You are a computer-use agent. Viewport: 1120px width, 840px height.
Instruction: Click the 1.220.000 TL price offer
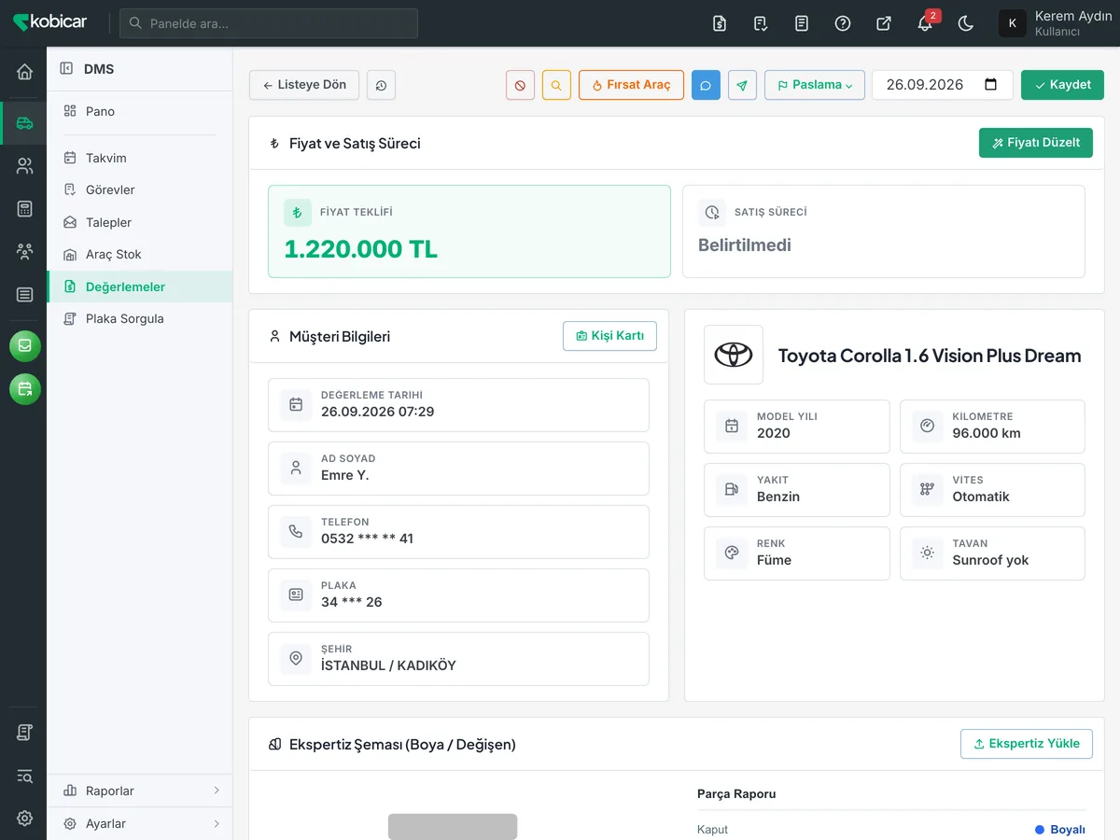(360, 250)
